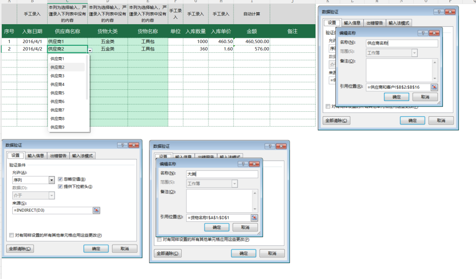This screenshot has width=476, height=279.
Task: Click dropdown arrow beside cell 供应商2
Action: coord(90,51)
